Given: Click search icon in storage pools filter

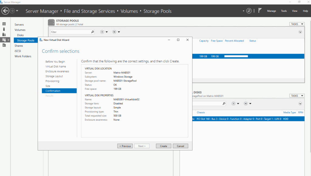Looking at the screenshot, I should click(92, 32).
